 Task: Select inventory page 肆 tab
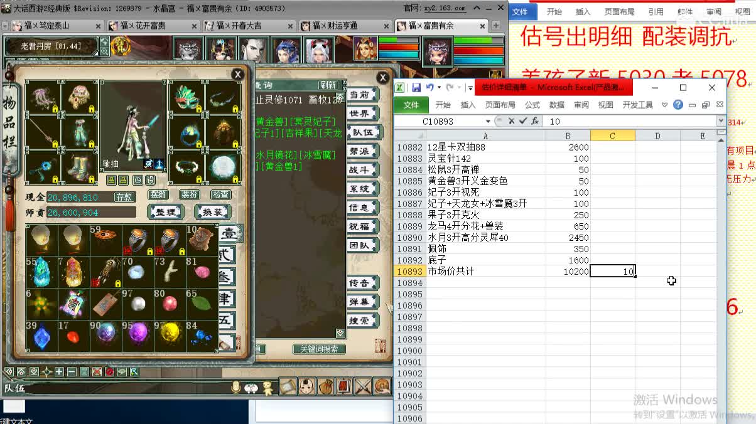227,299
